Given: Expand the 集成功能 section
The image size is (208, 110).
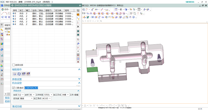Looking at the screenshot, I should 79,106.
